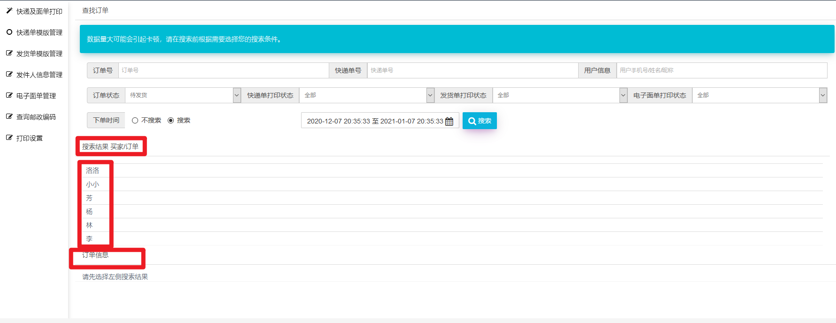Click the 下单时间 label
Viewport: 836px width, 323px height.
[106, 120]
